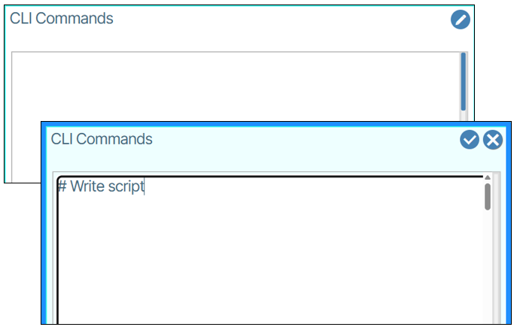The height and width of the screenshot is (330, 514).
Task: Confirm changes with the checkmark icon
Action: tap(470, 140)
